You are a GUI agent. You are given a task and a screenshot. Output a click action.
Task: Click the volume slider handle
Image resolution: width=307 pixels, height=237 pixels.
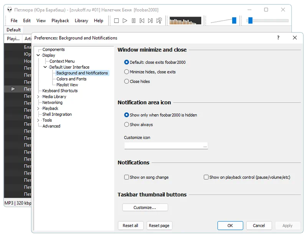[234, 21]
